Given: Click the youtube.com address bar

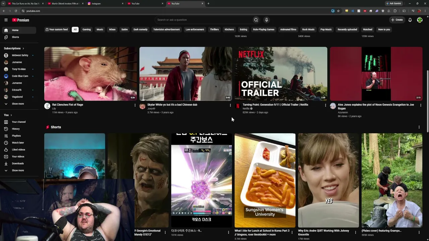Looking at the screenshot, I should (174, 11).
